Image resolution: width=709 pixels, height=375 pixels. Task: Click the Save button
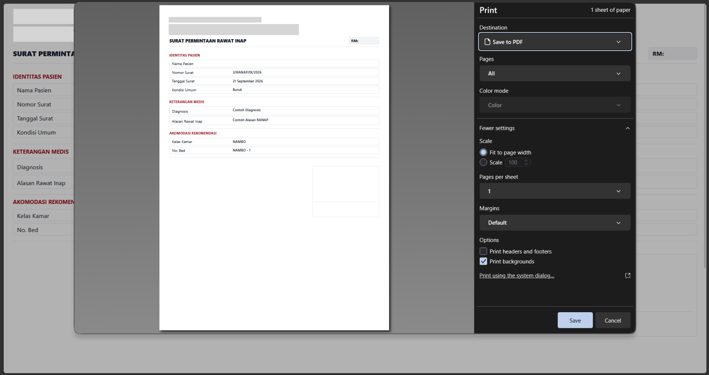[x=575, y=320]
